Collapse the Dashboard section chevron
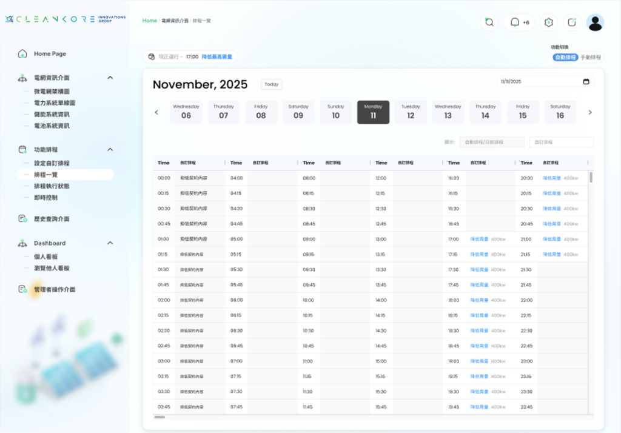The height and width of the screenshot is (433, 621). tap(110, 243)
